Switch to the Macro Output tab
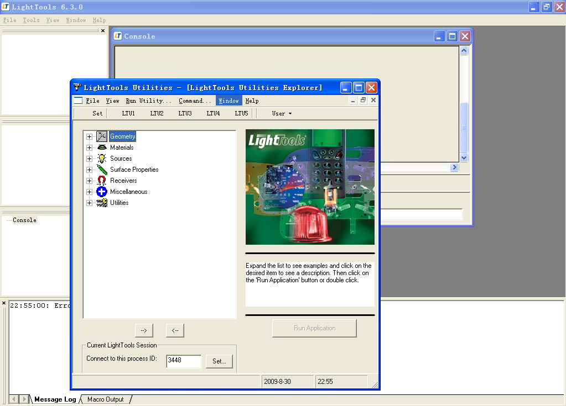The image size is (566, 406). tap(106, 399)
